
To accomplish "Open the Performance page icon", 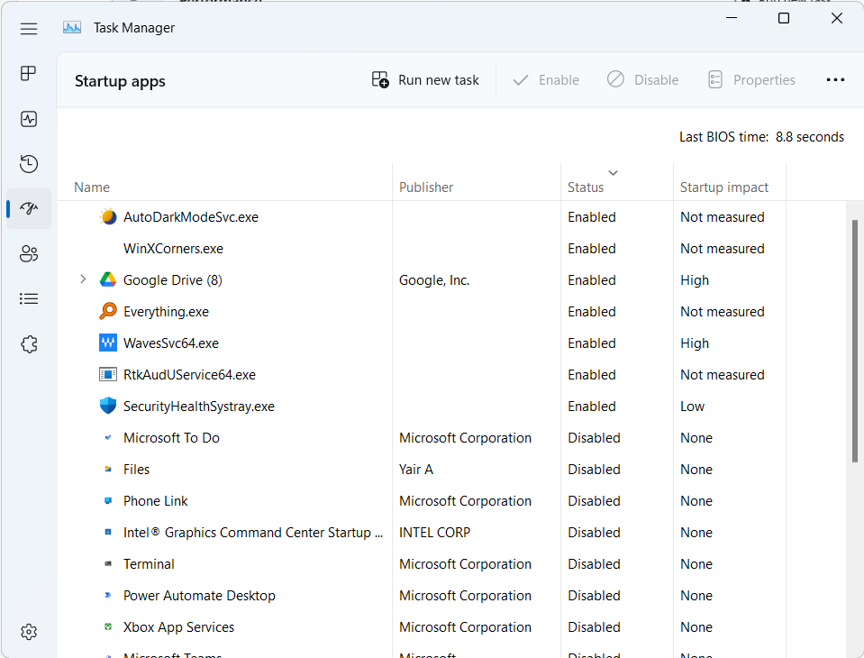I will 29,119.
